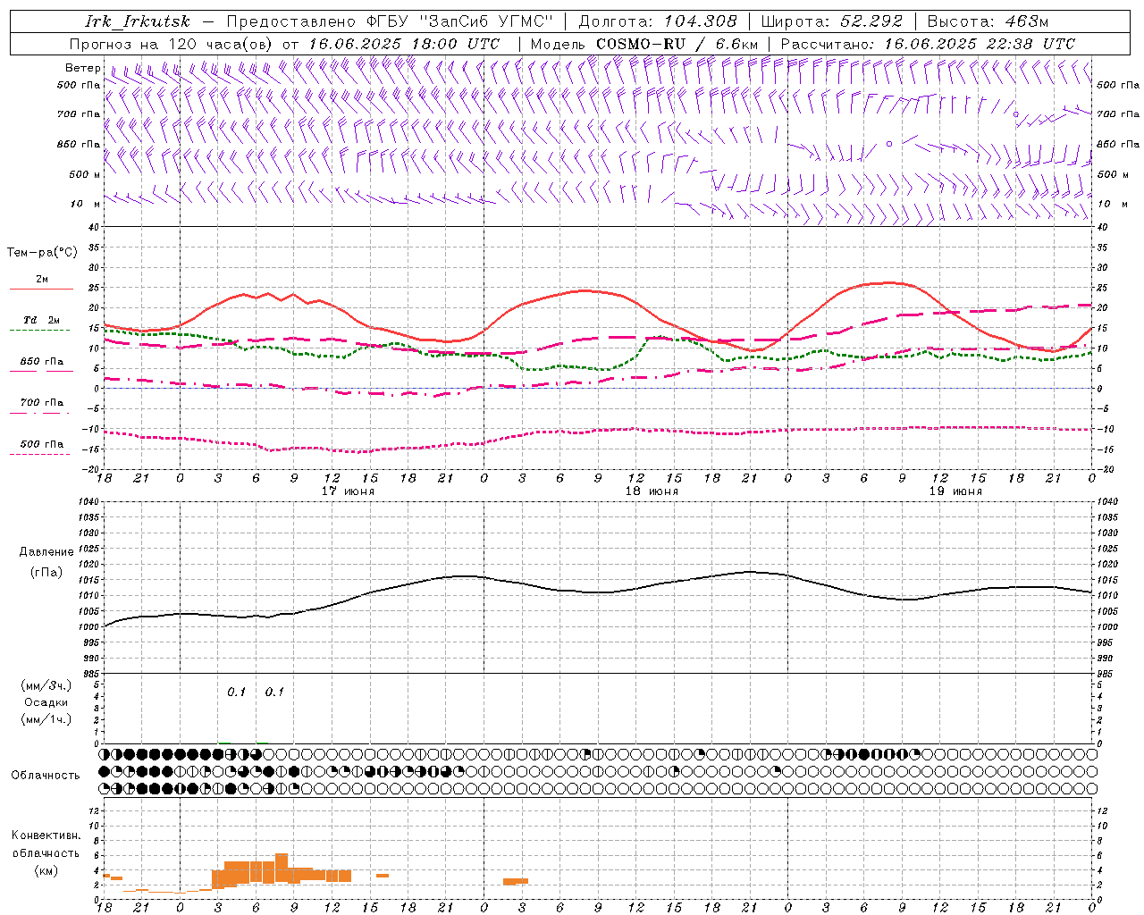Screen dimensions: 1144x915
Task: Select the 'Облачность' cloud cover label
Action: [x=46, y=776]
